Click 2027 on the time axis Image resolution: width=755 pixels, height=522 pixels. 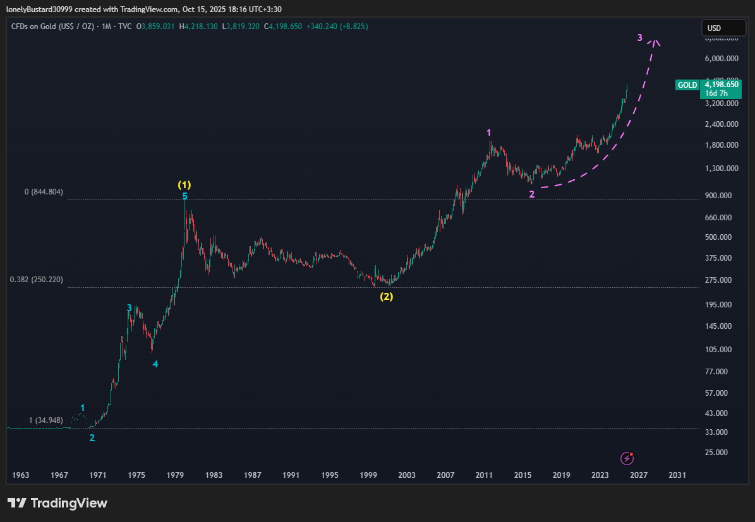638,475
